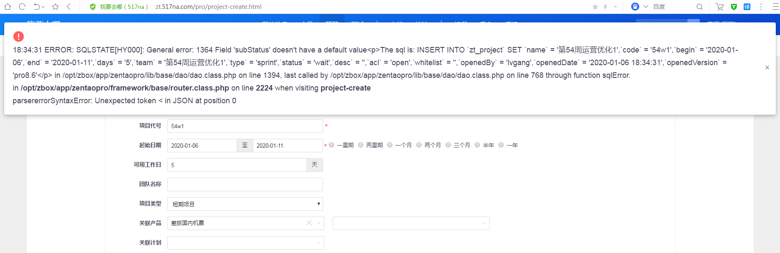Click the Baidu paw search engine icon

635,7
